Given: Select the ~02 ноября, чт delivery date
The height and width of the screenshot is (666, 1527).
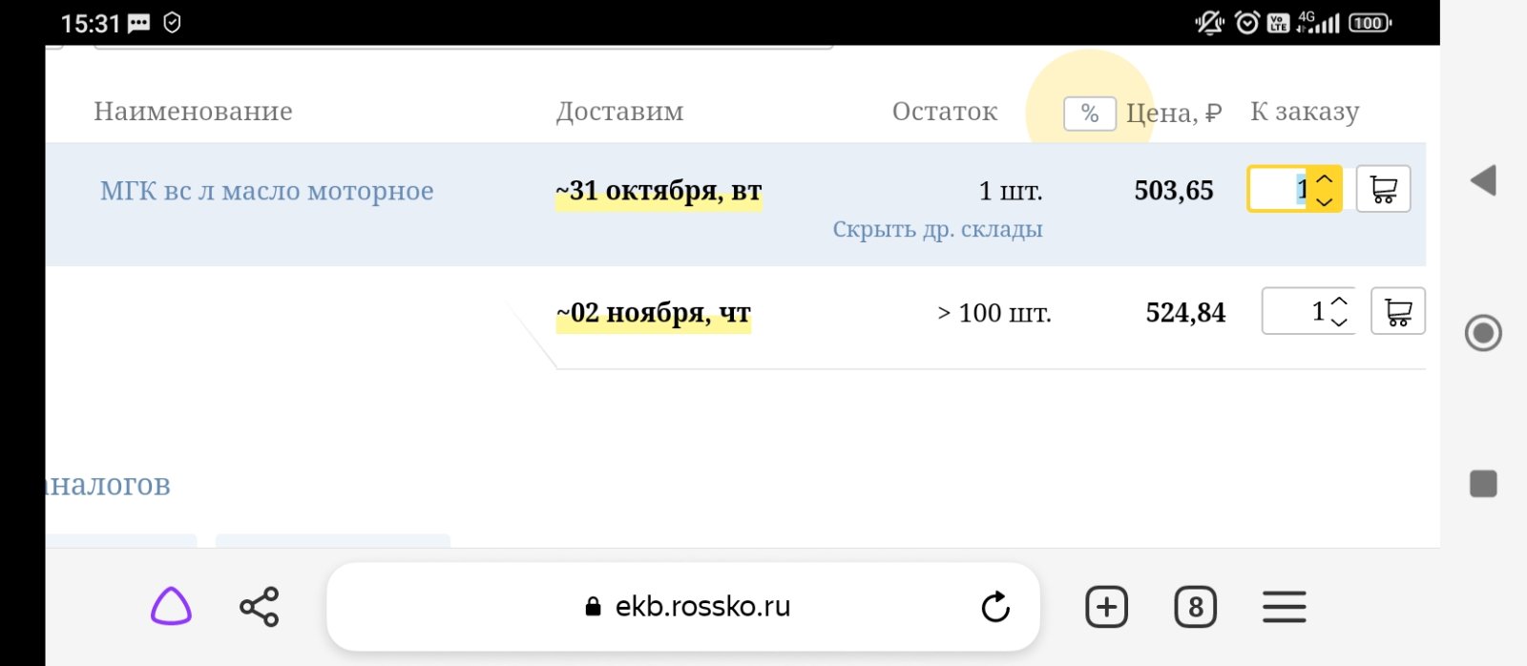Looking at the screenshot, I should coord(654,313).
